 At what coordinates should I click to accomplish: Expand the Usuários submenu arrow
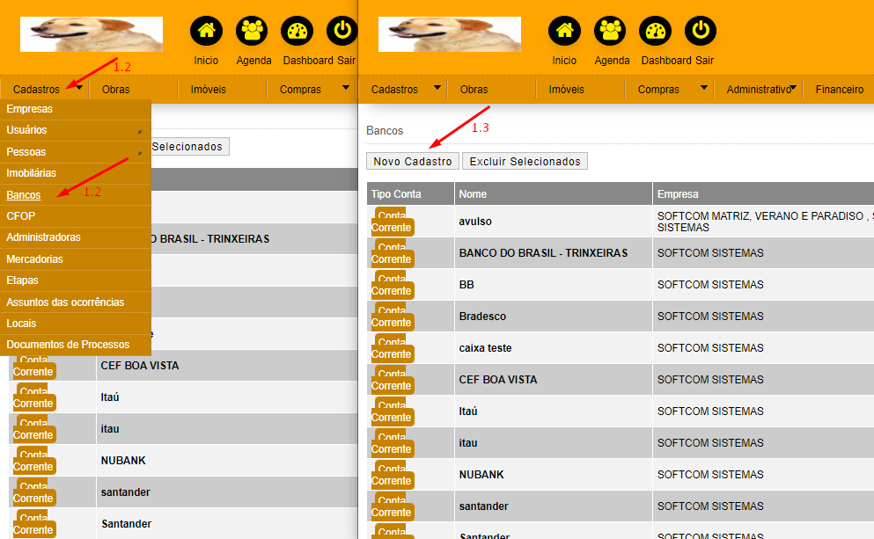click(x=139, y=131)
